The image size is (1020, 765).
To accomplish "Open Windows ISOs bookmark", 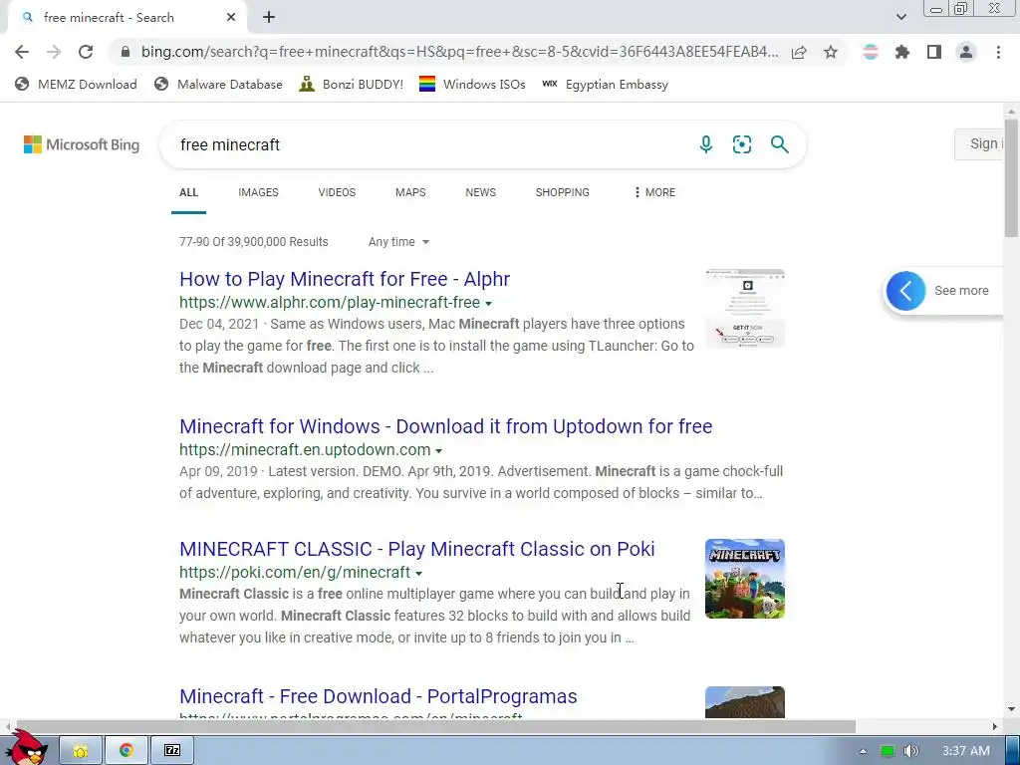I will (472, 85).
